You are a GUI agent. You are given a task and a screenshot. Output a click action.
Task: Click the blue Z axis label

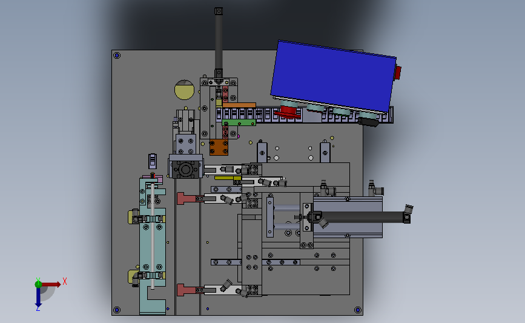point(38,309)
